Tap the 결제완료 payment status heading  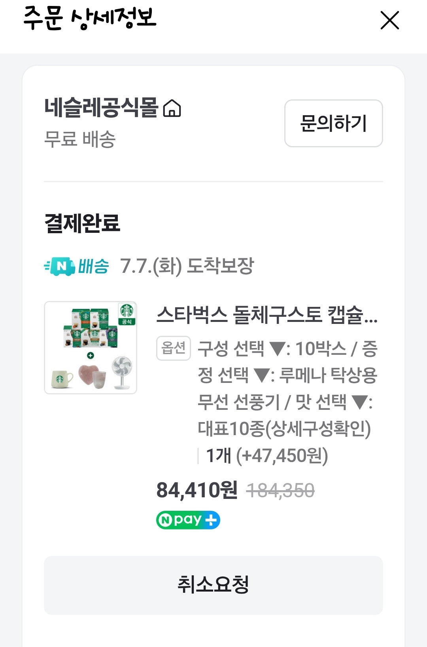point(82,223)
